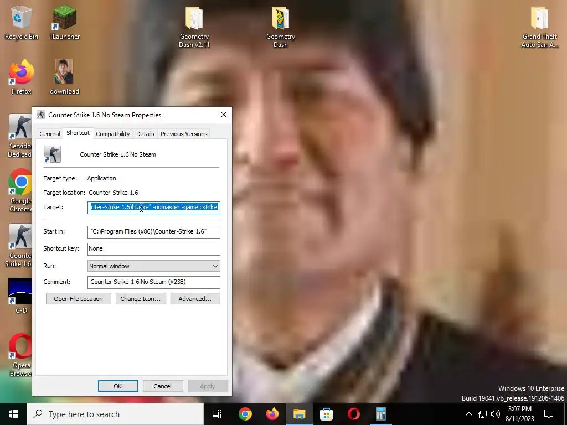Select the Geometry Dash folder icon

click(281, 27)
